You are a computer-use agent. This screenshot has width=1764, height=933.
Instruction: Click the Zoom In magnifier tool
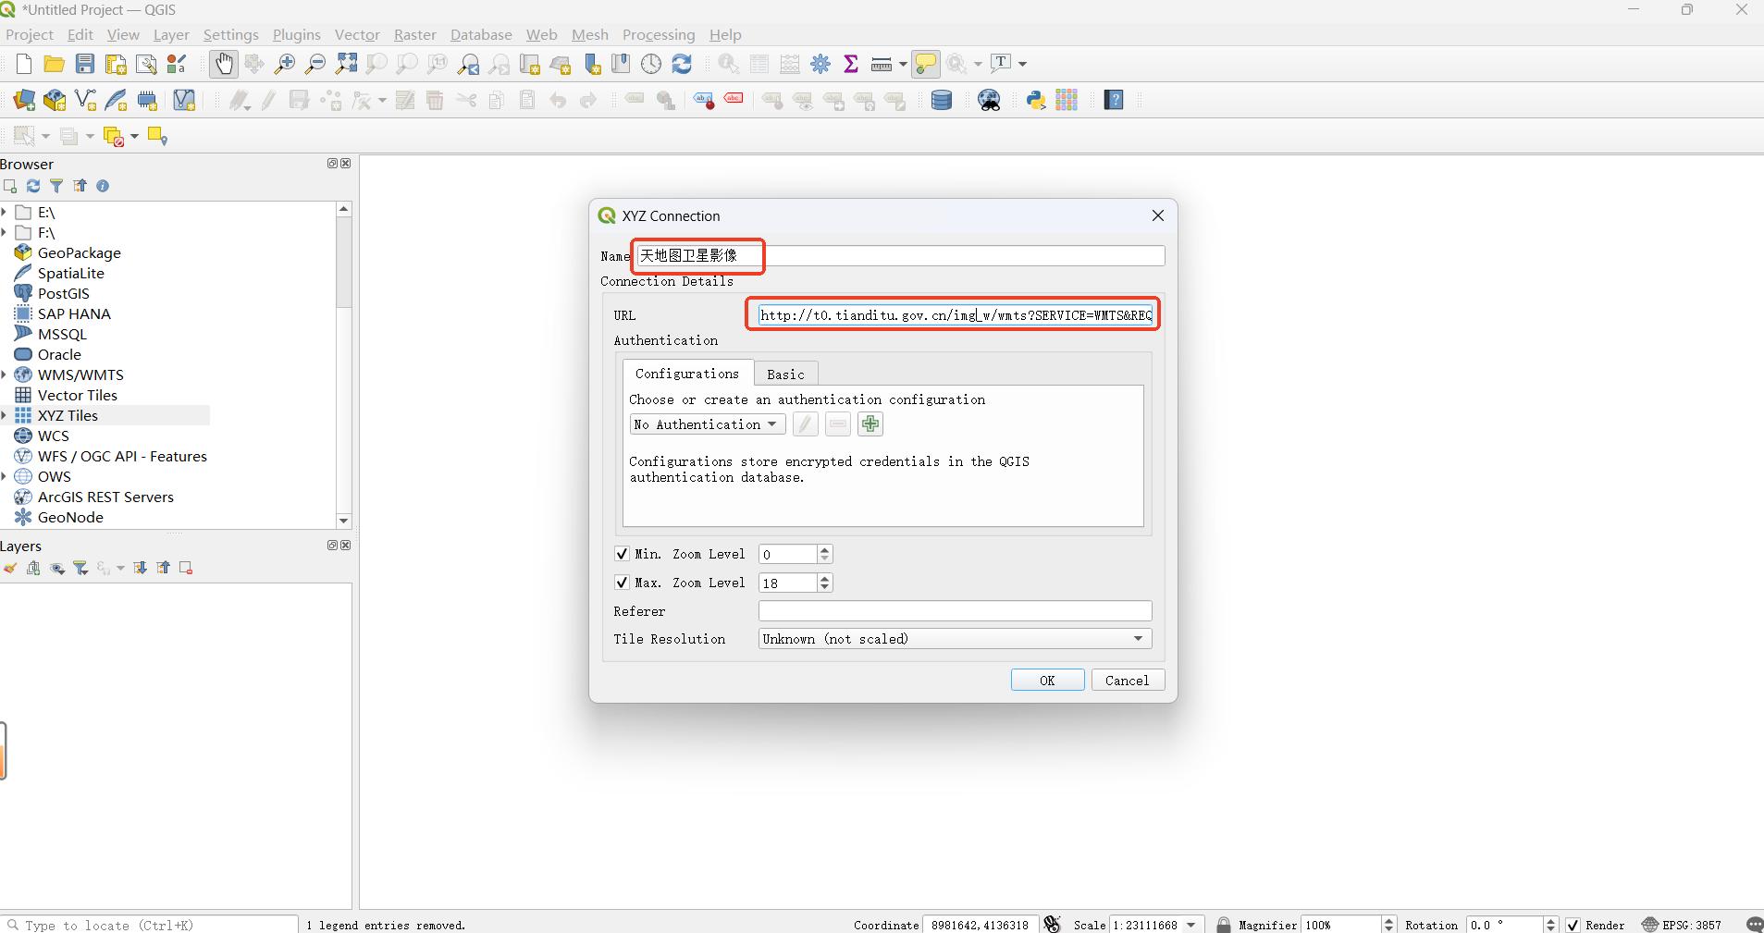[285, 64]
